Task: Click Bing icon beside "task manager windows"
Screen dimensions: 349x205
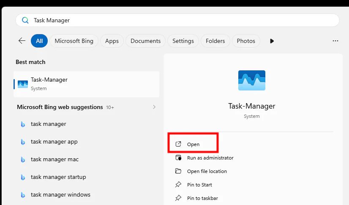Action: click(23, 195)
